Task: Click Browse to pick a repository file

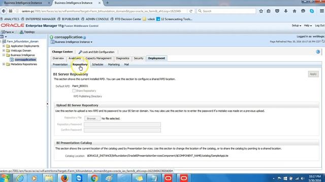Action: coord(92,118)
